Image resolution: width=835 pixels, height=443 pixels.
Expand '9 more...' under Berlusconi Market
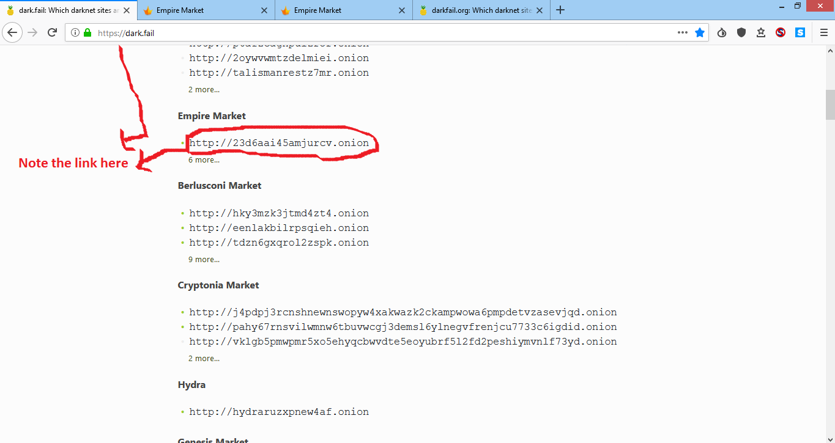click(204, 260)
